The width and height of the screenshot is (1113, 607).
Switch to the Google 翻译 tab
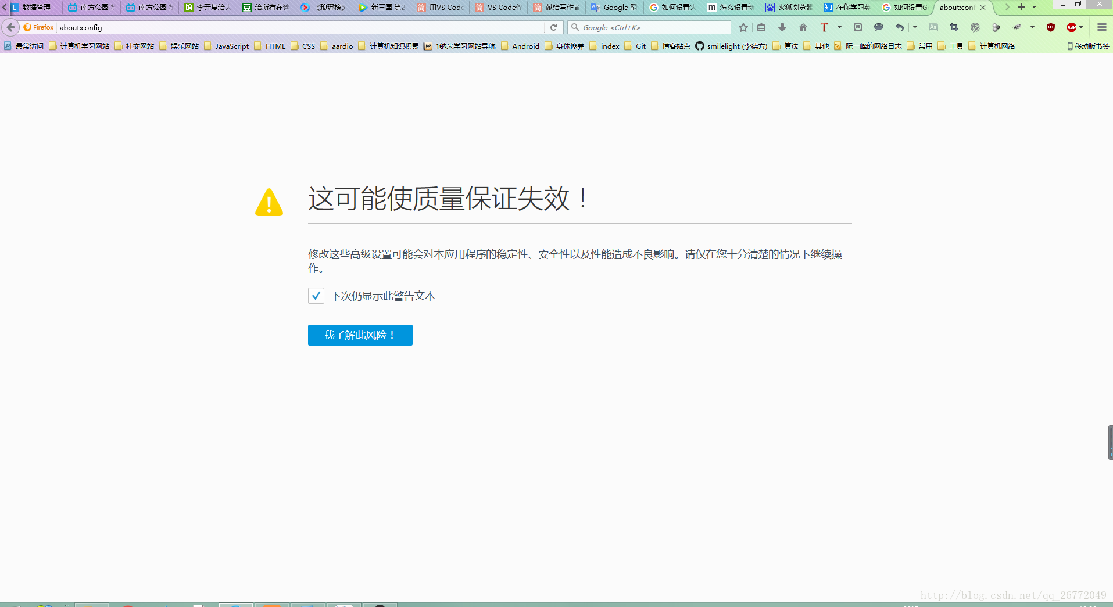click(614, 8)
